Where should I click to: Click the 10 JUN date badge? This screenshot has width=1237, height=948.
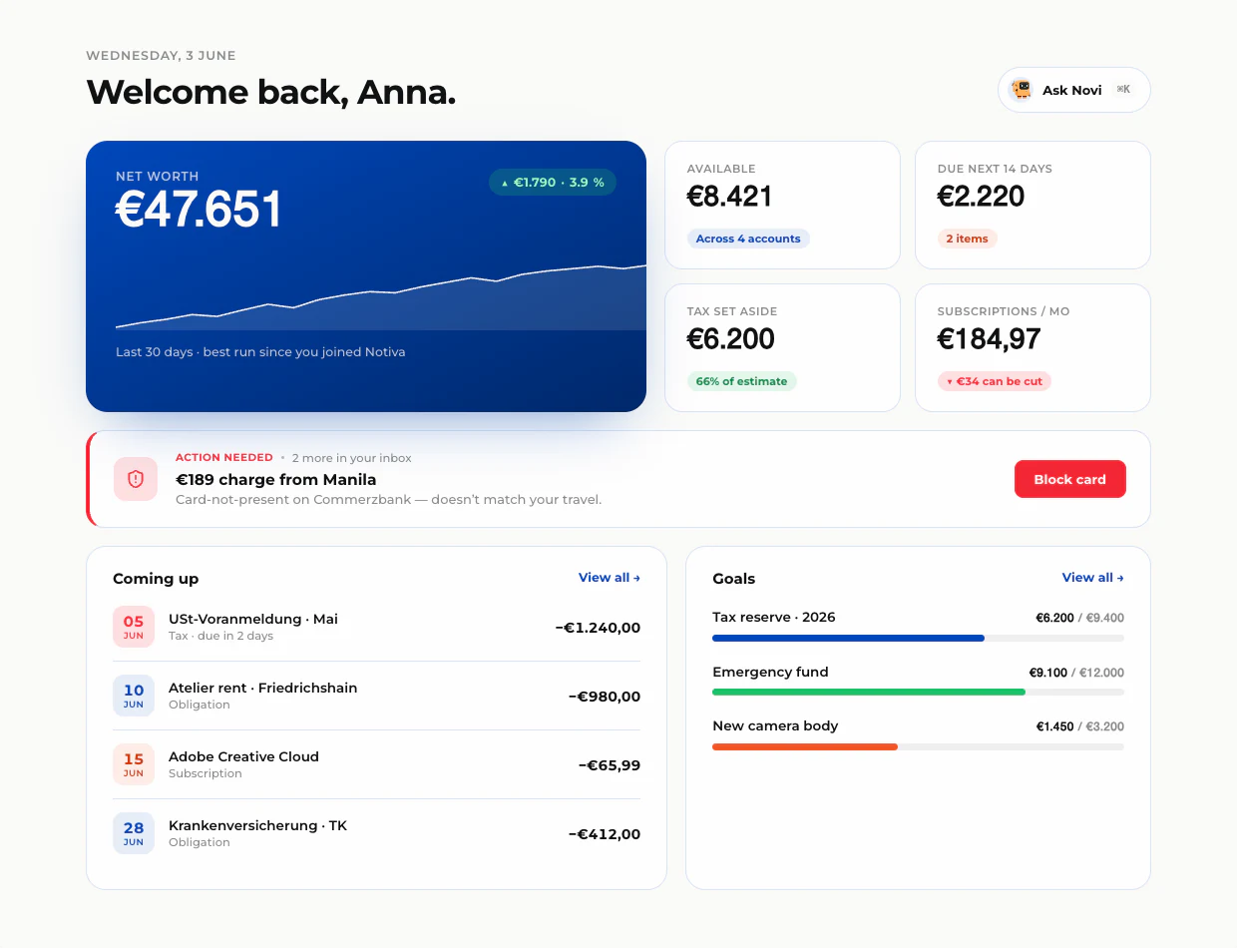point(134,696)
